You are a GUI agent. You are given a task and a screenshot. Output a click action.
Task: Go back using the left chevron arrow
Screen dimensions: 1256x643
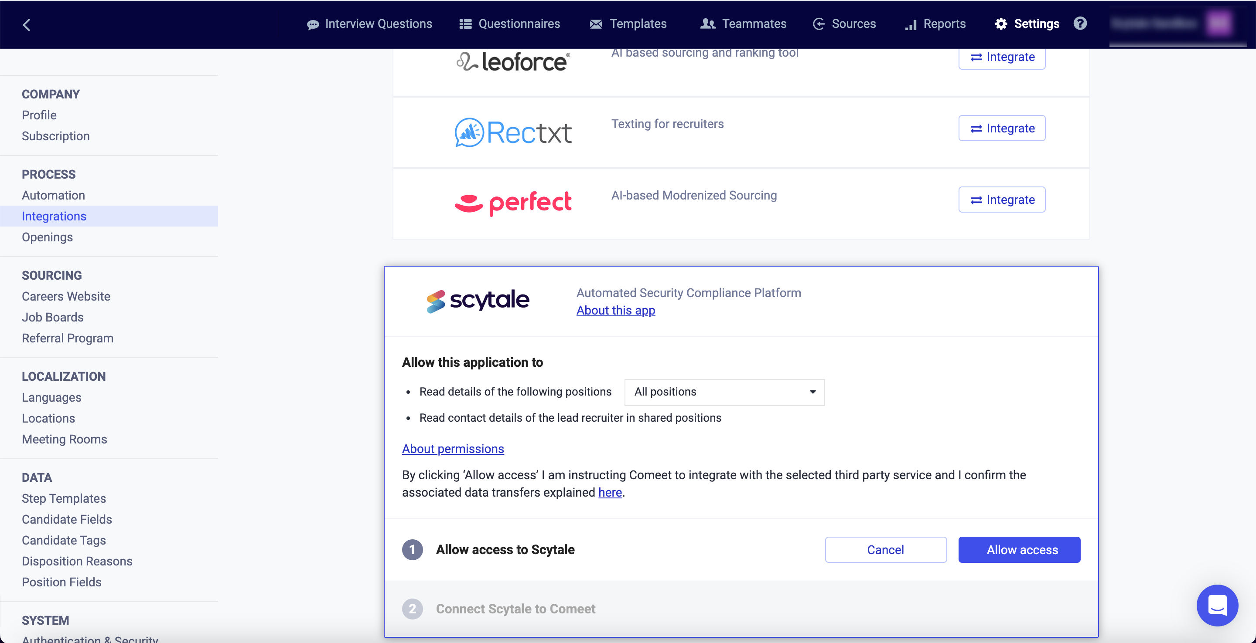point(27,25)
